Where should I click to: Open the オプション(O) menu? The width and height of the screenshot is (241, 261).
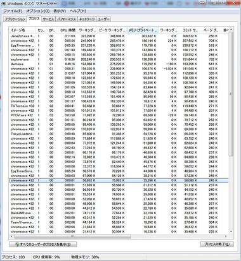coord(38,11)
